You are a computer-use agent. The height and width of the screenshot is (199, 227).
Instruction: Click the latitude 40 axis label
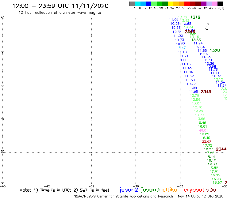coord(2,17)
